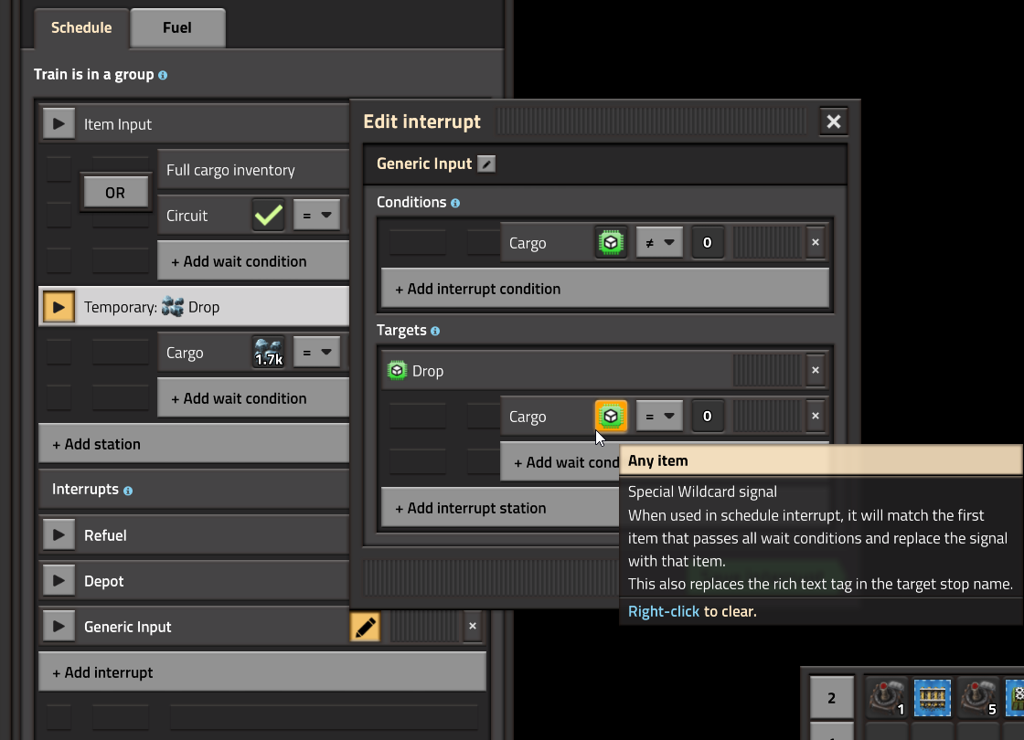Click the Interrupts info icon
1024x740 pixels.
(128, 491)
